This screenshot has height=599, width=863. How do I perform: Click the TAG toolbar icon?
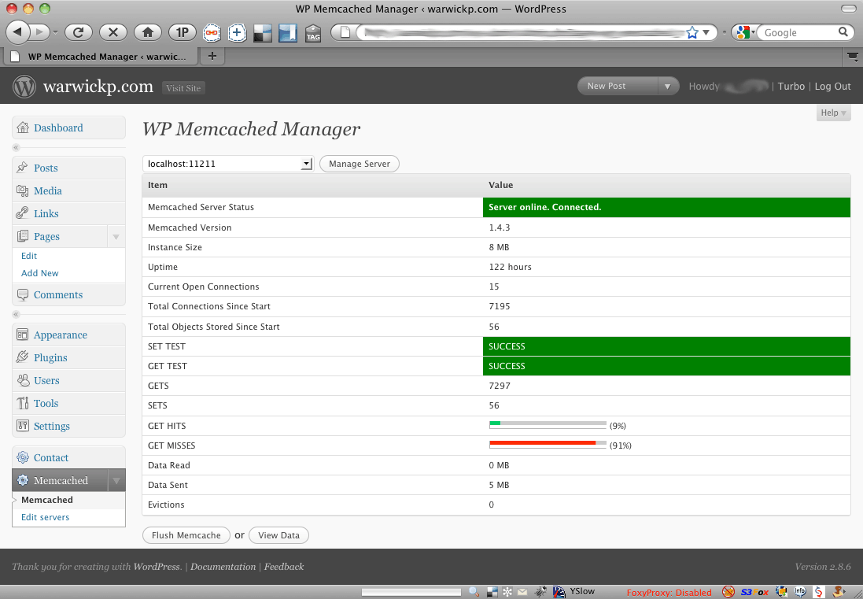[313, 33]
